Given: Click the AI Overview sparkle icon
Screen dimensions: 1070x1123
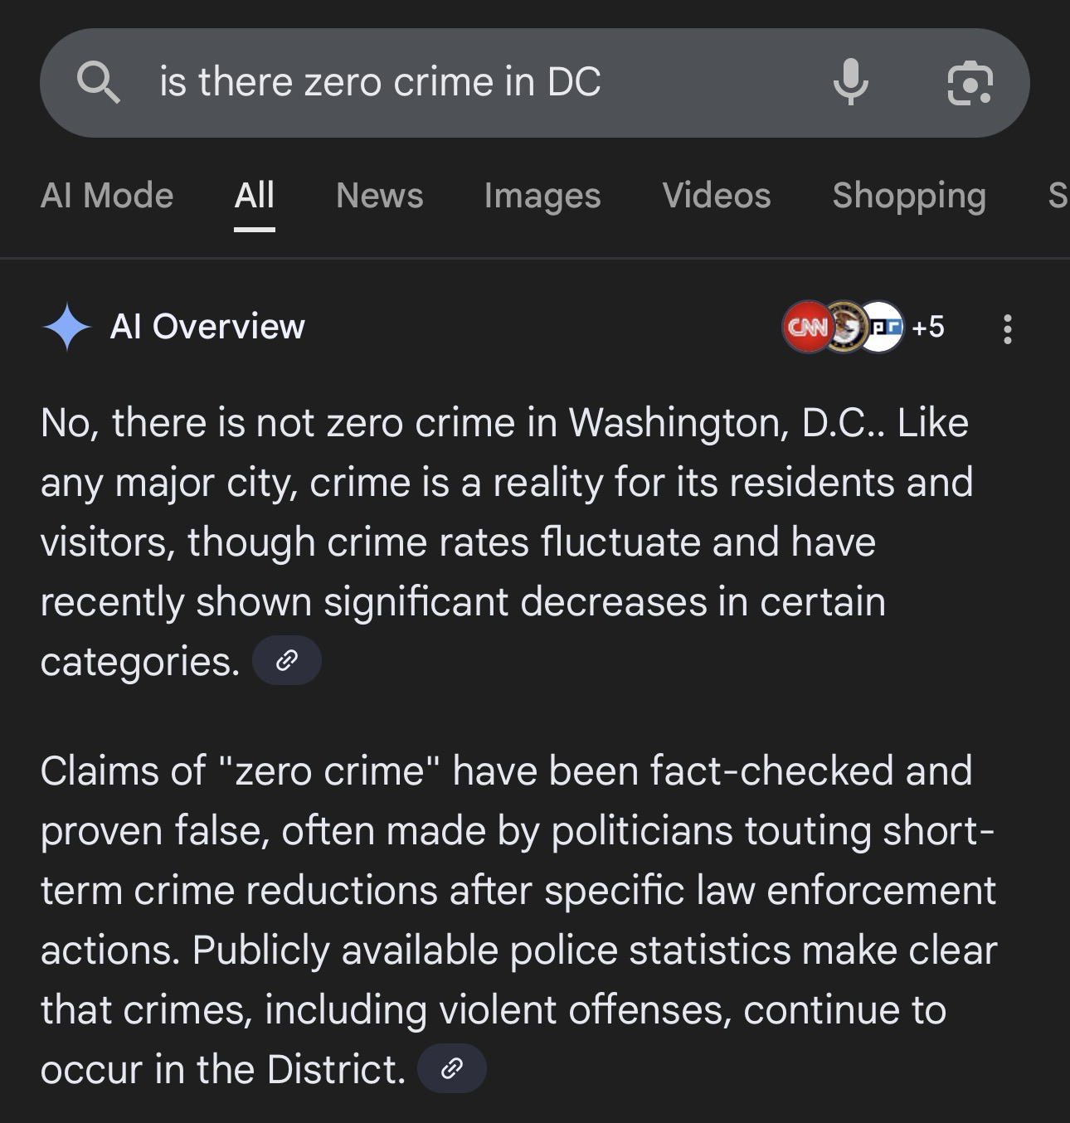Looking at the screenshot, I should coord(66,327).
